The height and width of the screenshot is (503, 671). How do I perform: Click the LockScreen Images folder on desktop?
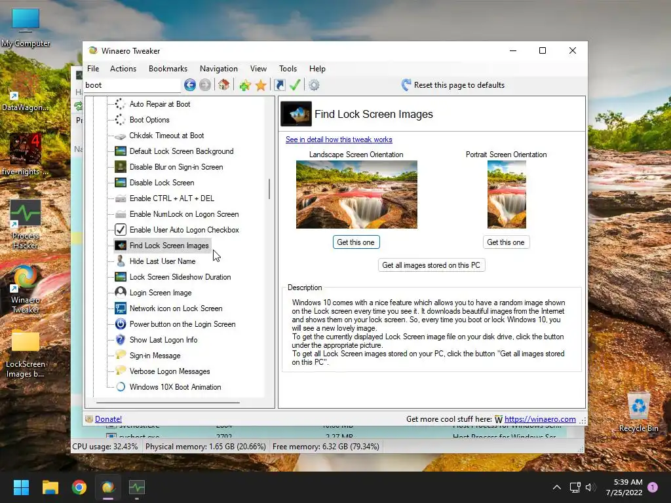pyautogui.click(x=26, y=354)
